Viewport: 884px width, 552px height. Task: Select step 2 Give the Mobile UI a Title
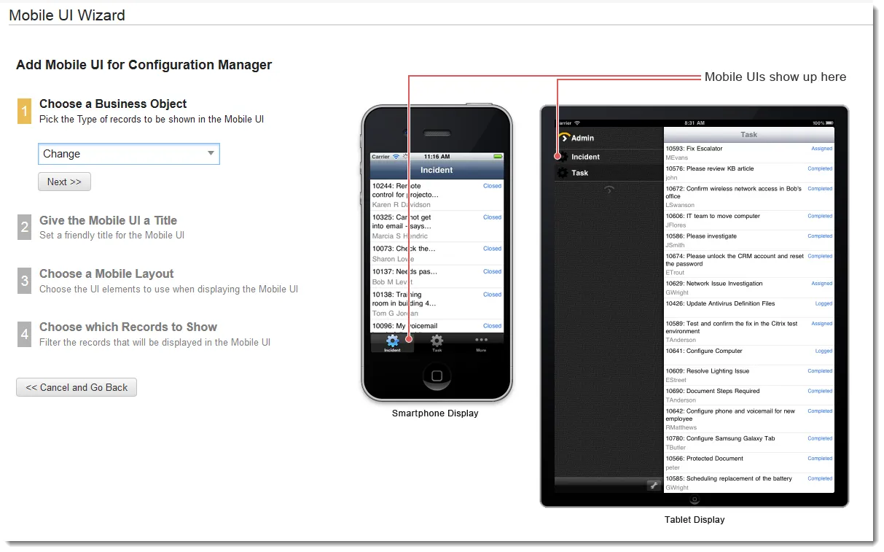[108, 220]
